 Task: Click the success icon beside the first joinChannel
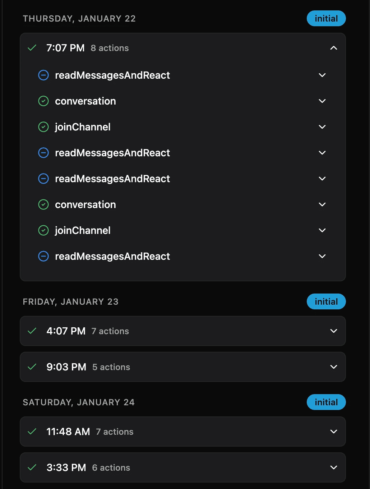43,127
